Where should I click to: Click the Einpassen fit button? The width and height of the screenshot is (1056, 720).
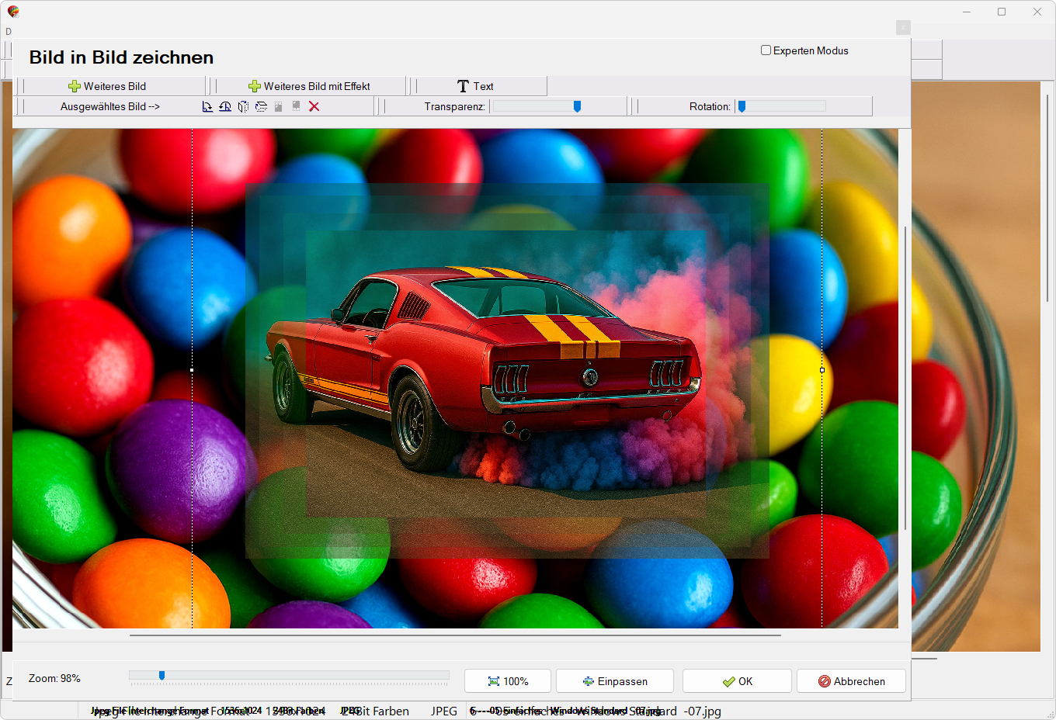615,681
